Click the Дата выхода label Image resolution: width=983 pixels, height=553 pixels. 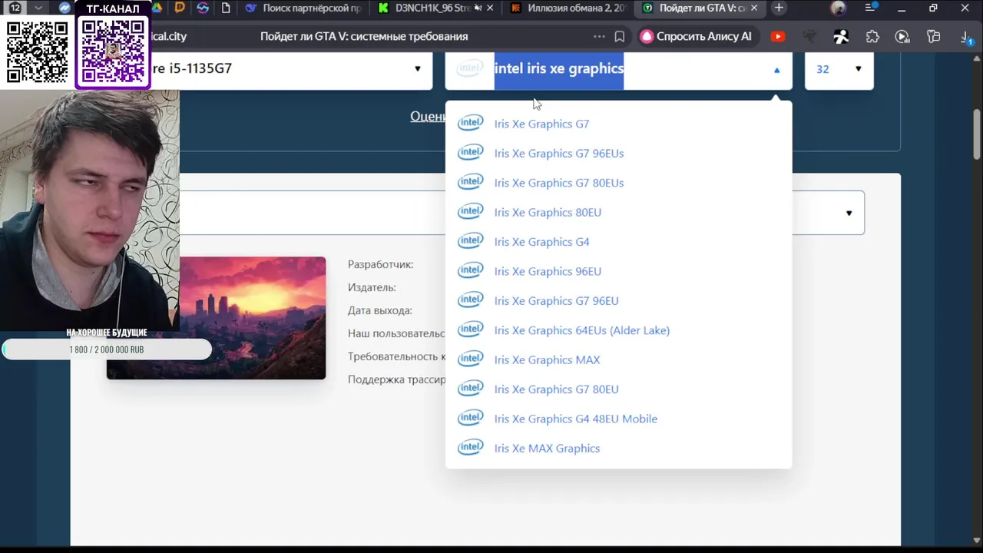point(379,310)
